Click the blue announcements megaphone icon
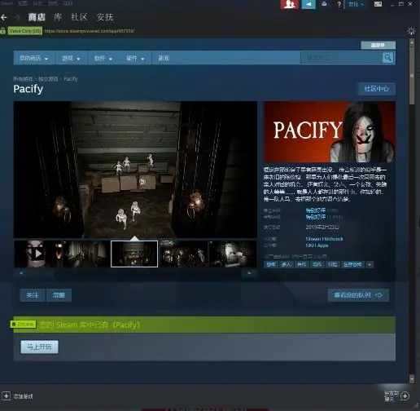 (308, 4)
